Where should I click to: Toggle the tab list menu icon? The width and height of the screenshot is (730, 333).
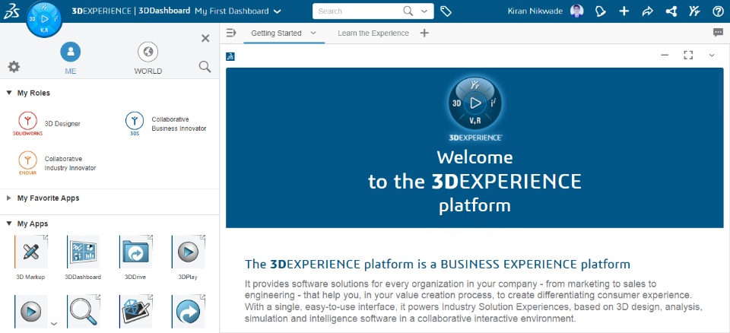pyautogui.click(x=231, y=33)
